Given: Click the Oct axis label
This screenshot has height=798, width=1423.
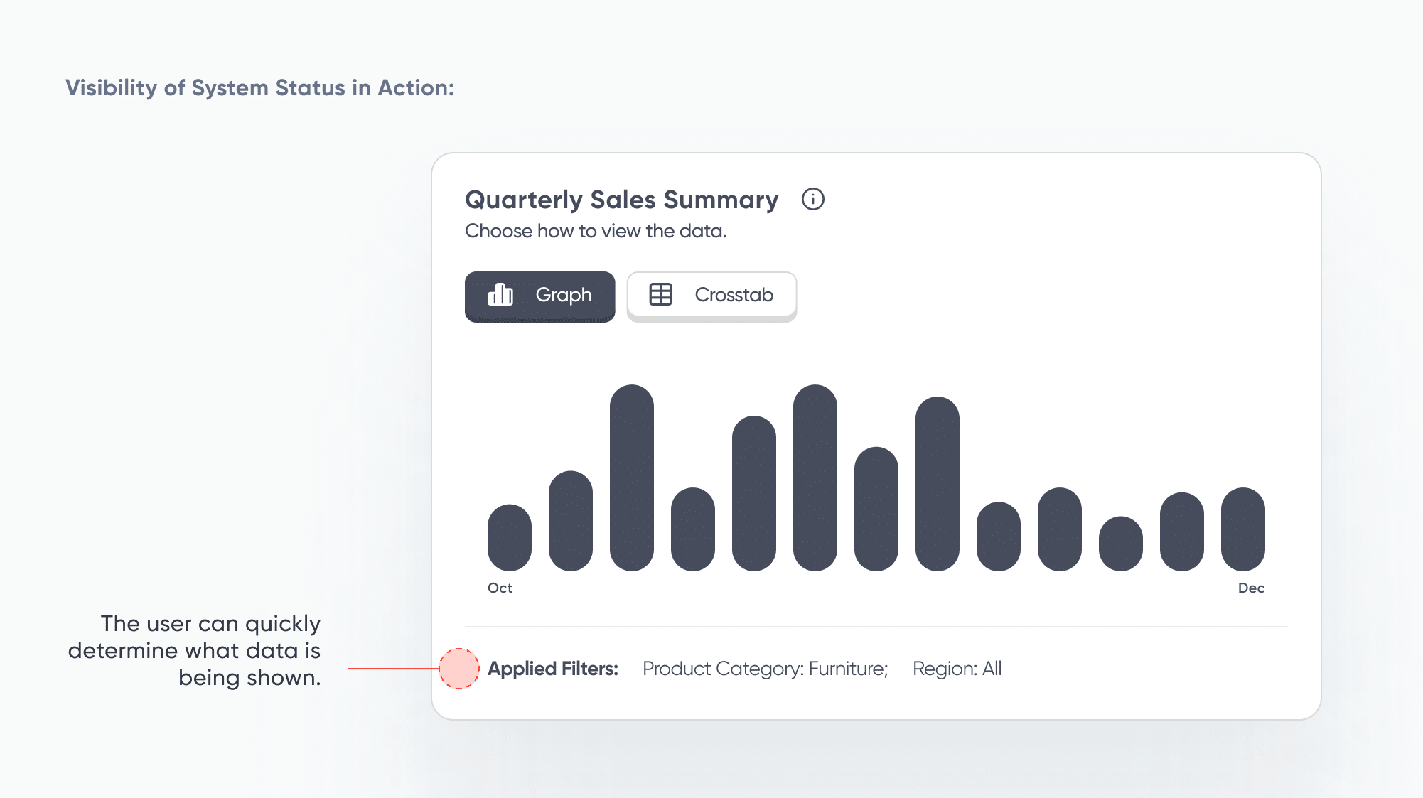Looking at the screenshot, I should click(x=500, y=588).
